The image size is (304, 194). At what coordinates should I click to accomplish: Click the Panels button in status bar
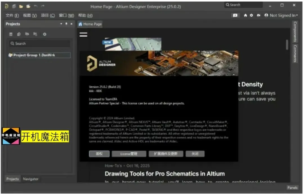(292, 188)
